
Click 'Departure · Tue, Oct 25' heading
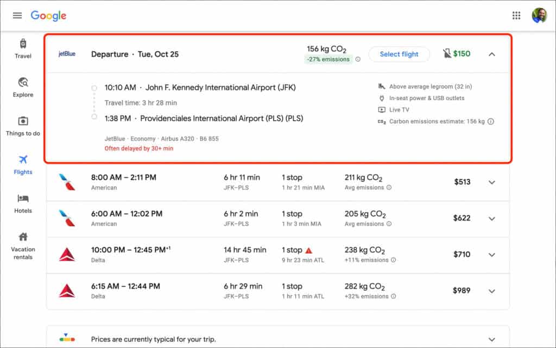[135, 54]
